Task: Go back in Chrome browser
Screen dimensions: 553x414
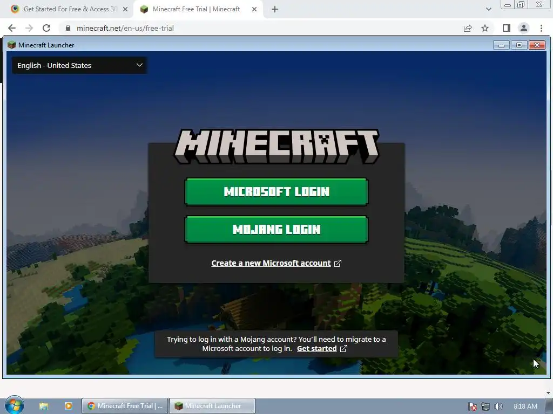Action: coord(12,28)
